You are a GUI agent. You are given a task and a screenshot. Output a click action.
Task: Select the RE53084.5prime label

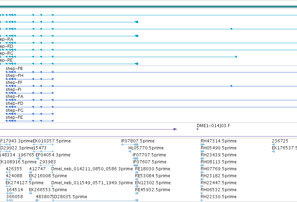[153, 176]
